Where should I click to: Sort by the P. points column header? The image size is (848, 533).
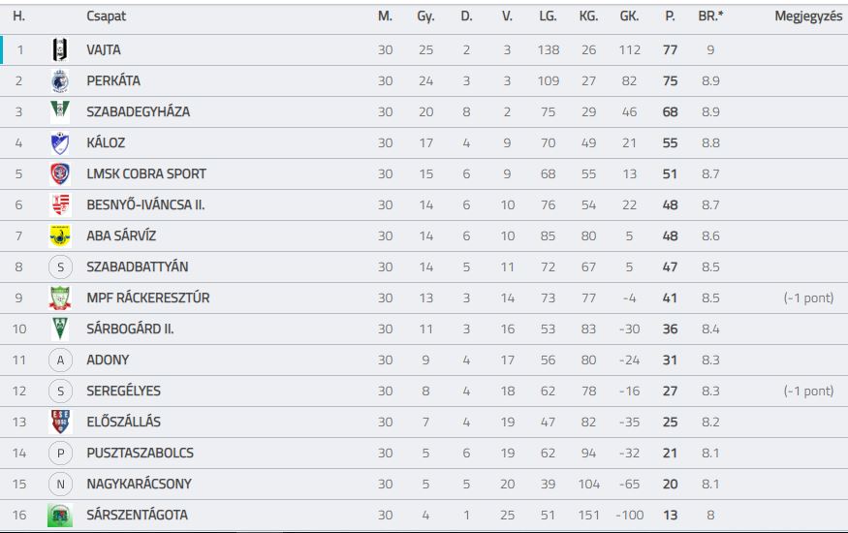670,16
